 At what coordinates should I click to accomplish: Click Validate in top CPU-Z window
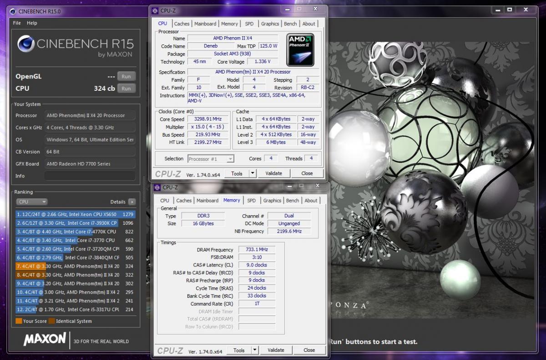[x=273, y=173]
